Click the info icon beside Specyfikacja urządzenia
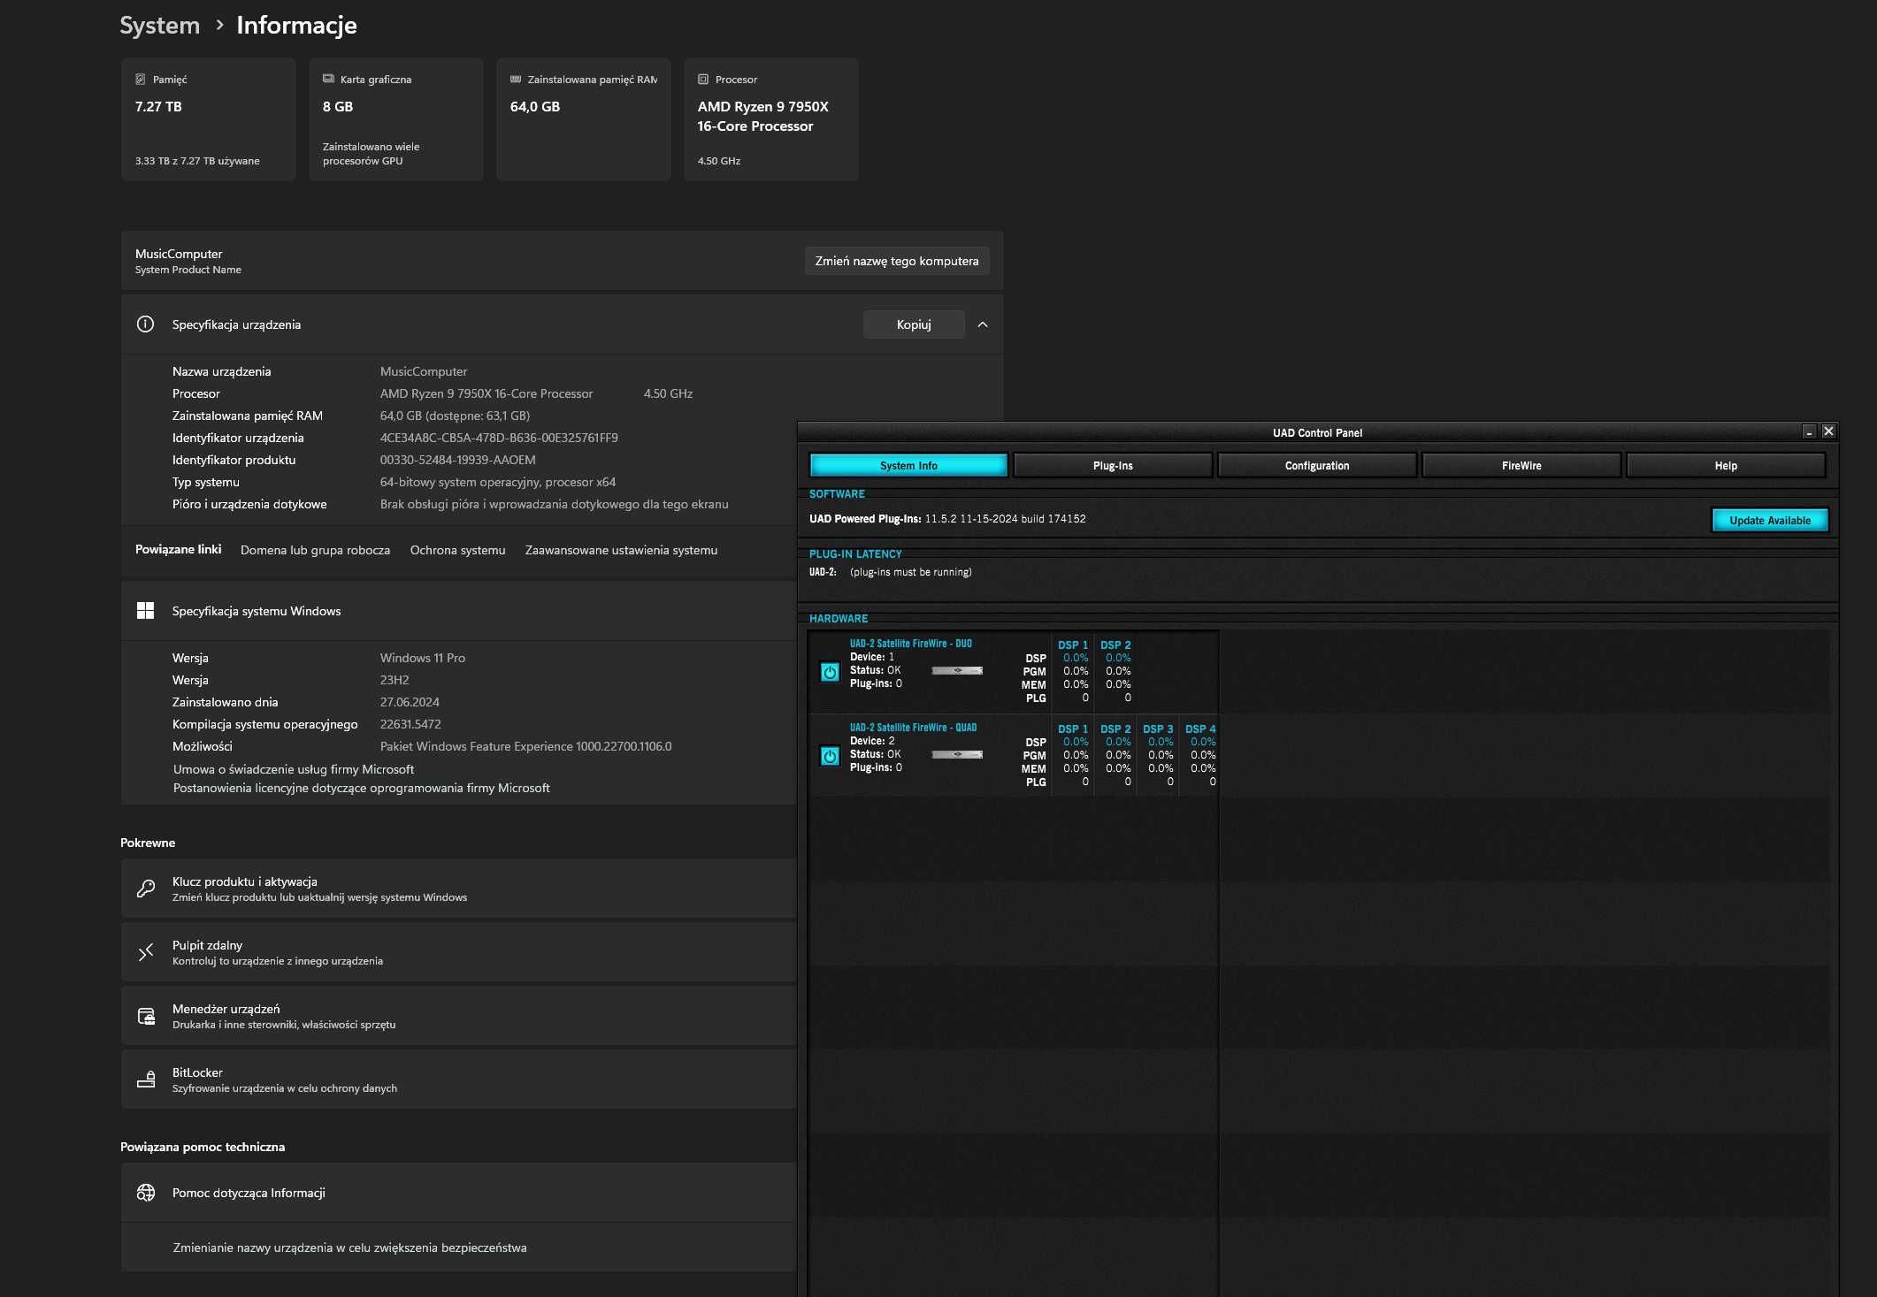The width and height of the screenshot is (1877, 1297). point(145,324)
